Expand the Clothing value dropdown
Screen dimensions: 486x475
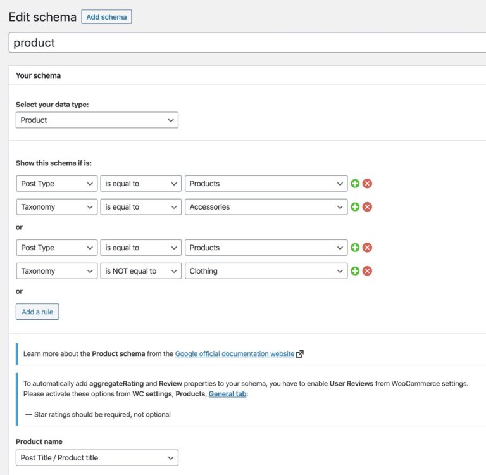tap(266, 271)
